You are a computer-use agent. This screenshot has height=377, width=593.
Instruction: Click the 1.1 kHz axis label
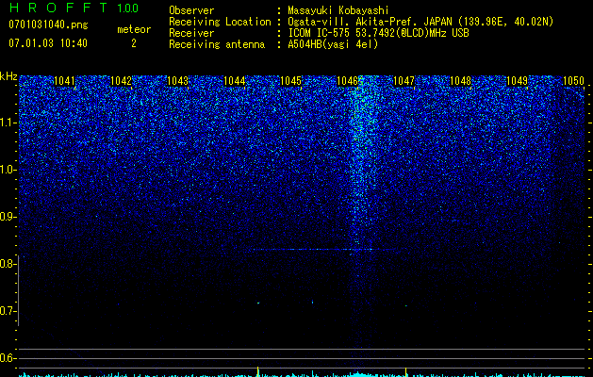pyautogui.click(x=8, y=123)
